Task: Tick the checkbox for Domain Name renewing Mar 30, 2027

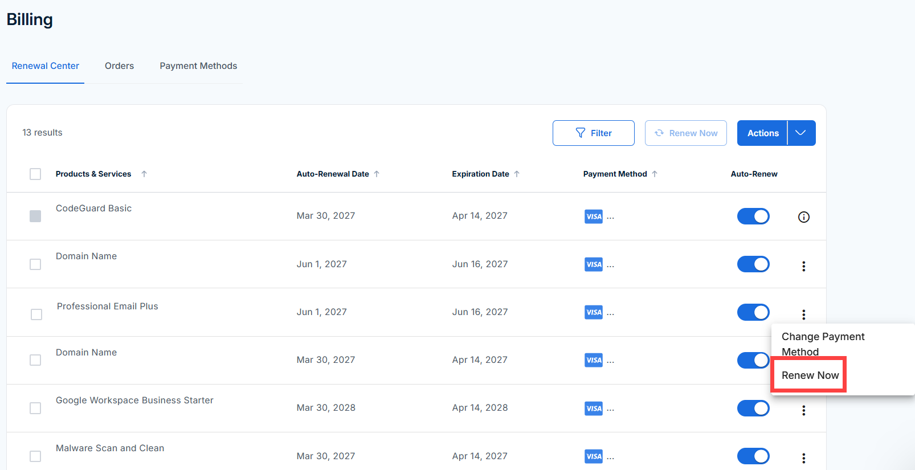Action: (x=35, y=360)
